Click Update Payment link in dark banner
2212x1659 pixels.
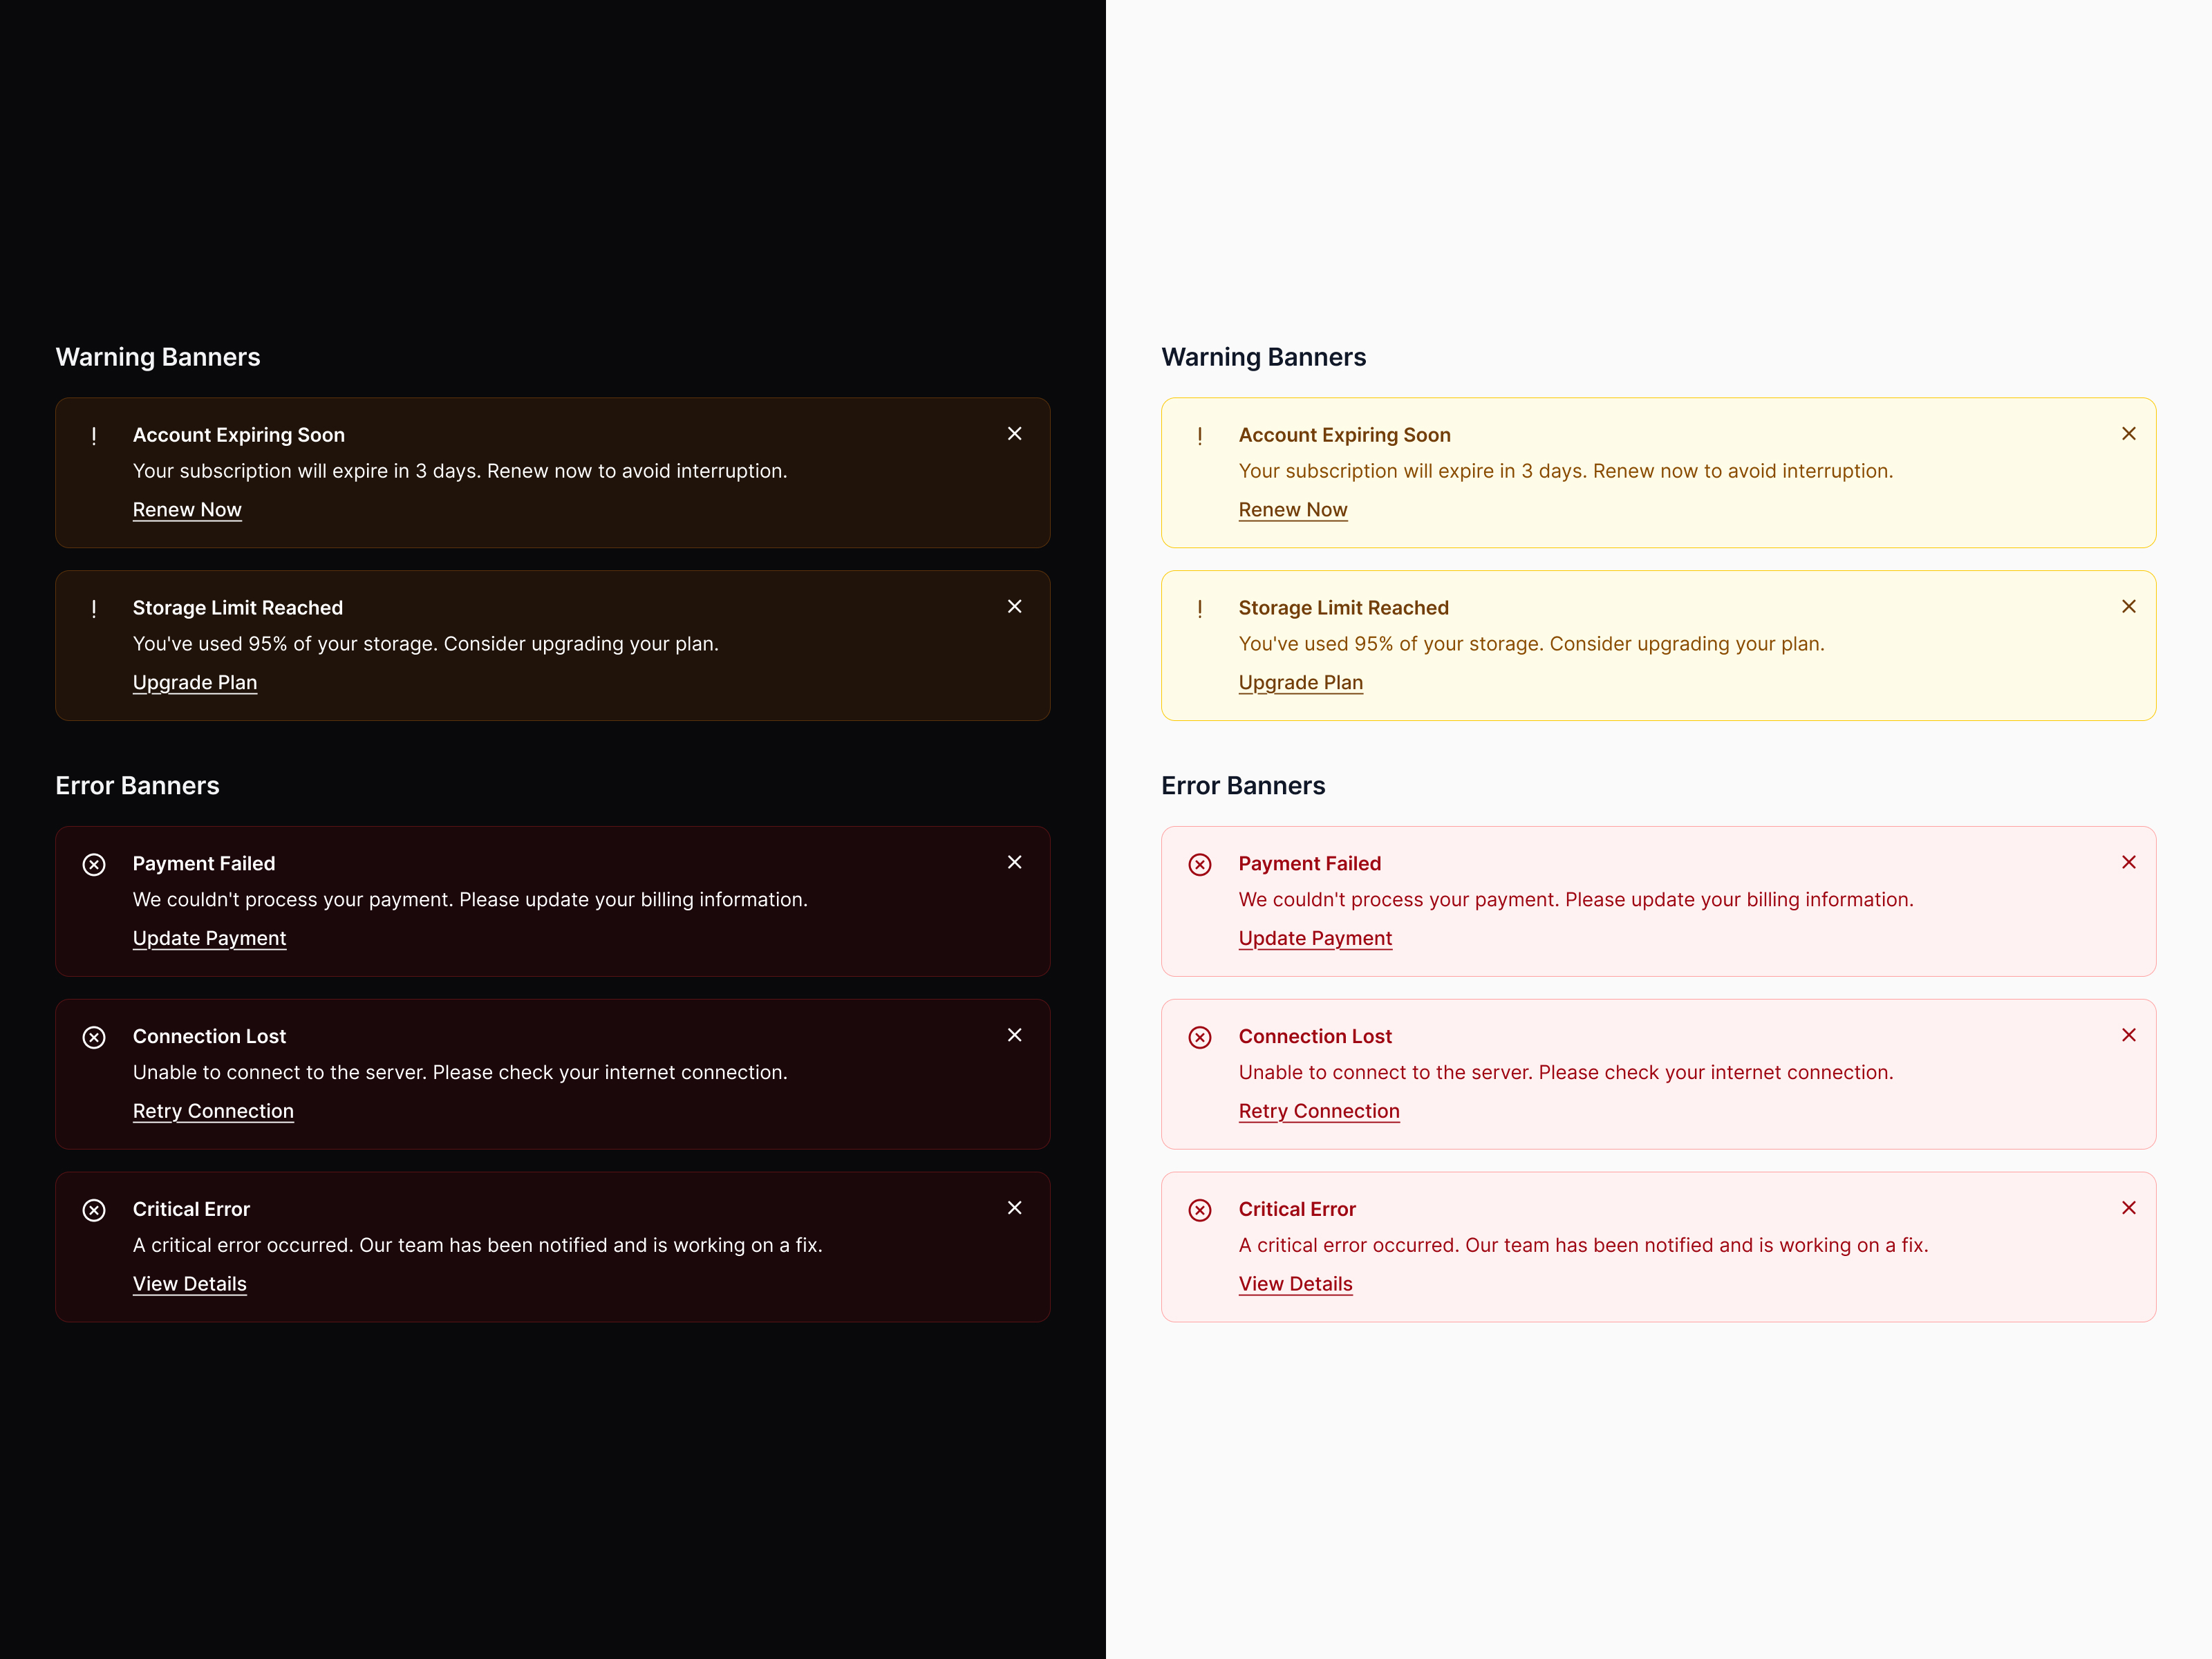[x=209, y=938]
